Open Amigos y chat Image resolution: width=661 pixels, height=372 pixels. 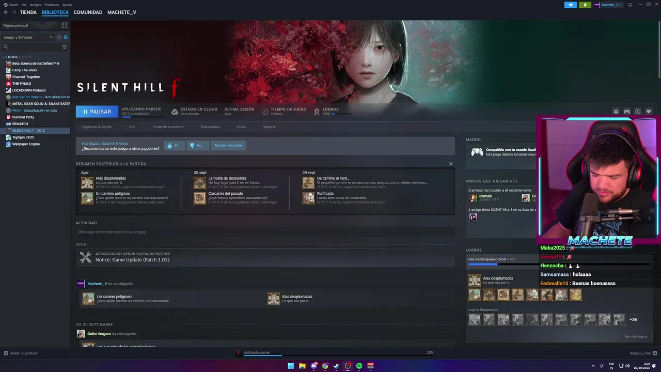tap(643, 353)
